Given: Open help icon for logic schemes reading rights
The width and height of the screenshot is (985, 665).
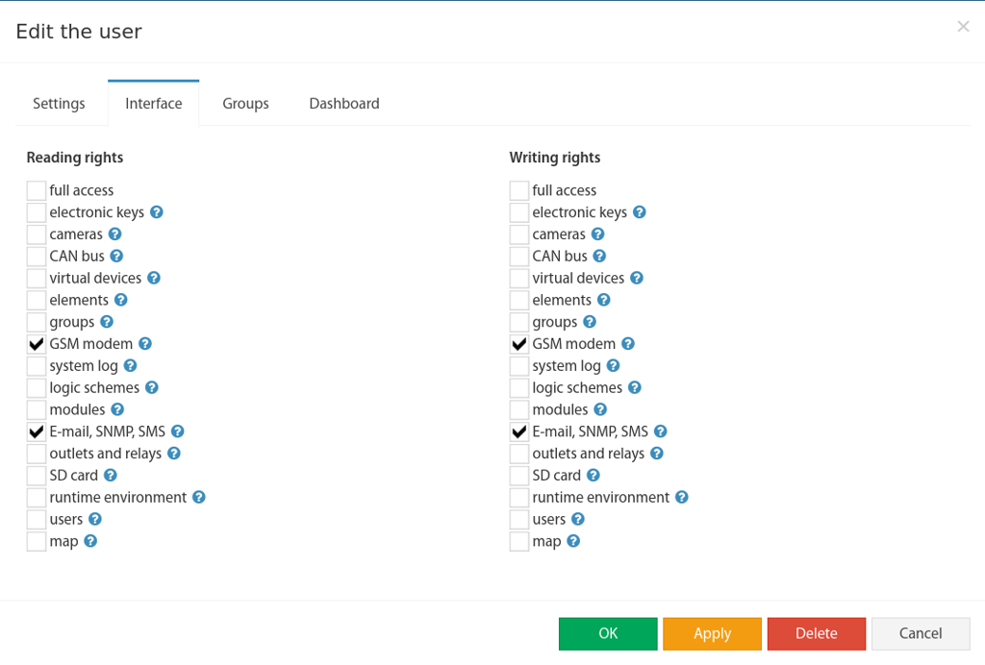Looking at the screenshot, I should pos(151,387).
